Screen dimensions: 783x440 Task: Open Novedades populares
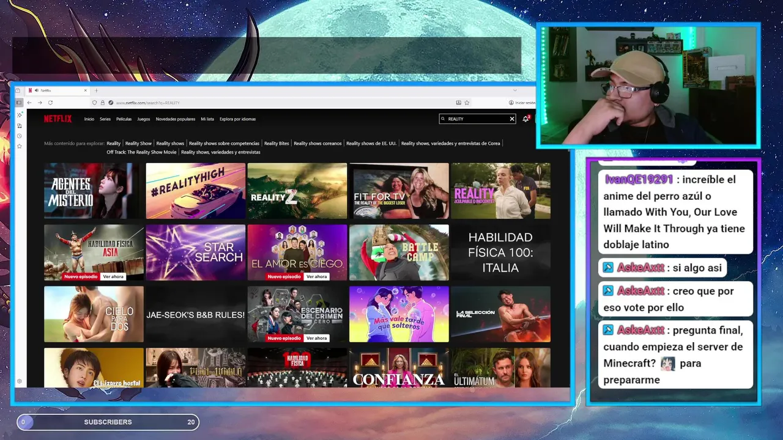pos(176,119)
